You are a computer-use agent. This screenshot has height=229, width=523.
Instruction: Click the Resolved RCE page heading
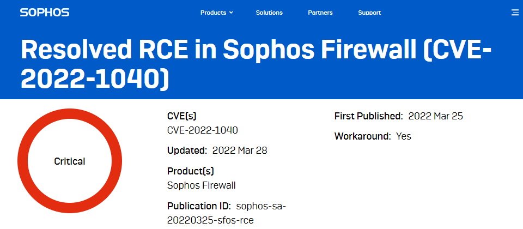pos(256,65)
